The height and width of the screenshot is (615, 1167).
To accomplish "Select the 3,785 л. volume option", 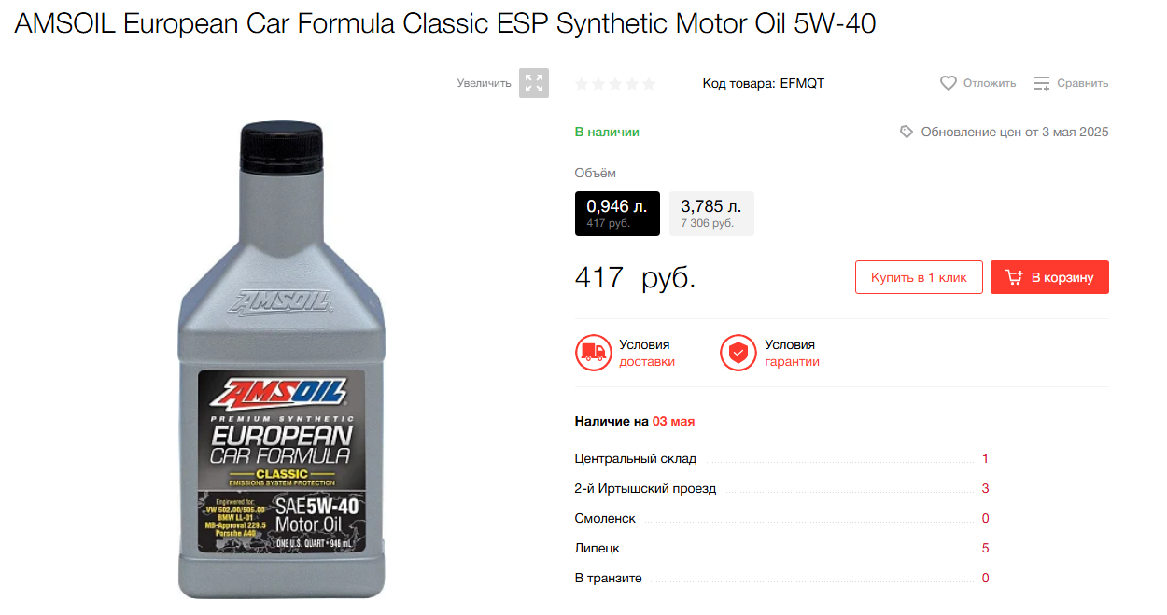I will [x=711, y=214].
